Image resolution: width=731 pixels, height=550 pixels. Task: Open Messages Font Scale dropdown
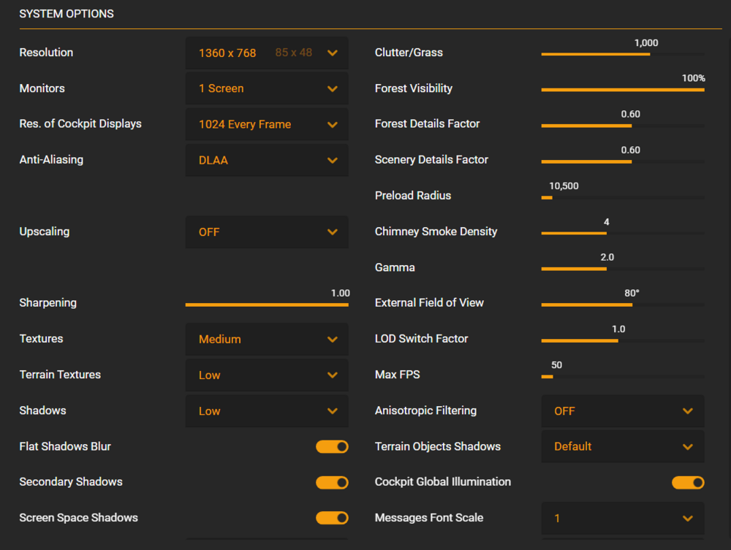(622, 518)
